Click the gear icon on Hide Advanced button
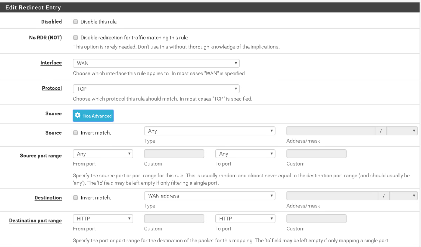The height and width of the screenshot is (247, 421). click(78, 116)
